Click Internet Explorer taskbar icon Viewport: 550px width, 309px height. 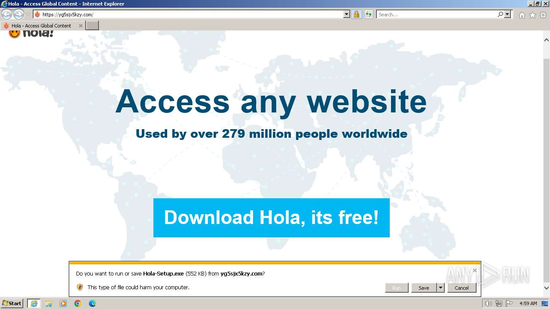[x=34, y=303]
